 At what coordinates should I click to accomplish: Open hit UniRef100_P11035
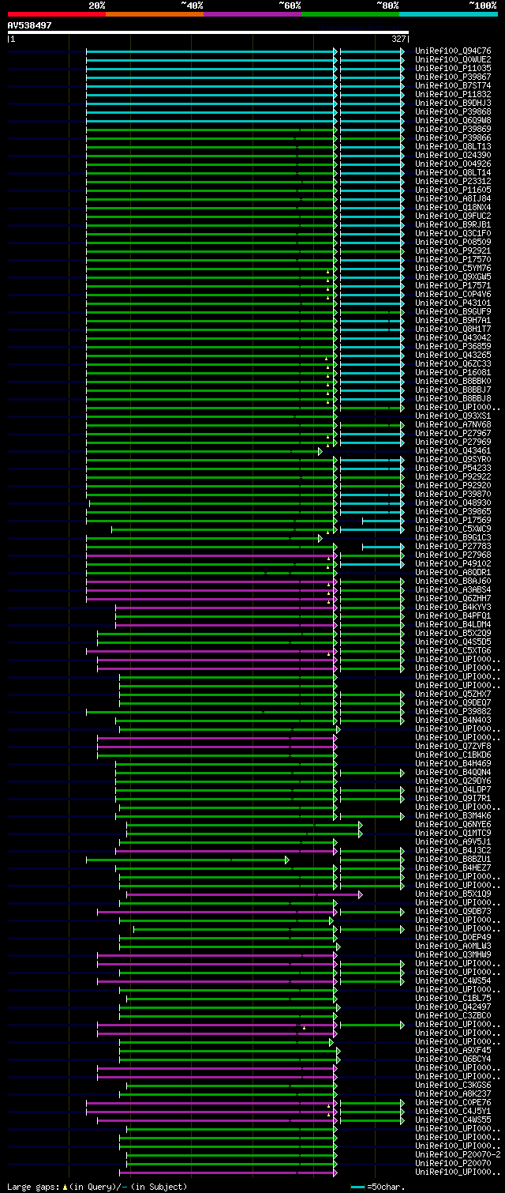453,68
